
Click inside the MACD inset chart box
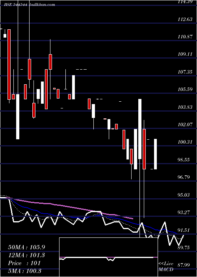(x=108, y=257)
